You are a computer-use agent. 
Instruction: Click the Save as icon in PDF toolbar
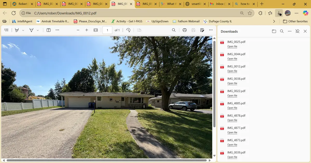tap(202, 30)
